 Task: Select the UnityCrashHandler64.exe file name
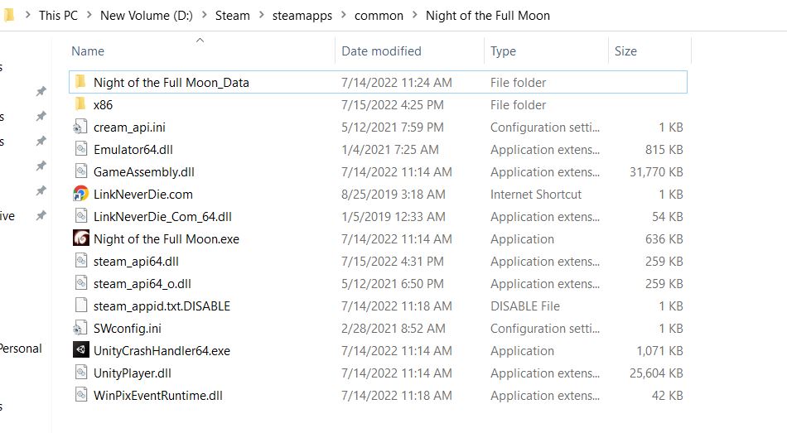point(162,351)
